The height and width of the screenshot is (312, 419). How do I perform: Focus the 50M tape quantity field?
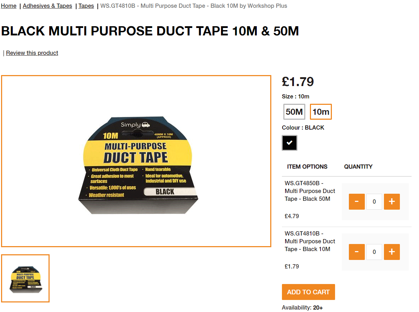tap(374, 202)
